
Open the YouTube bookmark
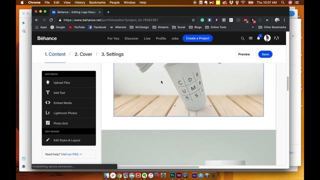(x=76, y=27)
